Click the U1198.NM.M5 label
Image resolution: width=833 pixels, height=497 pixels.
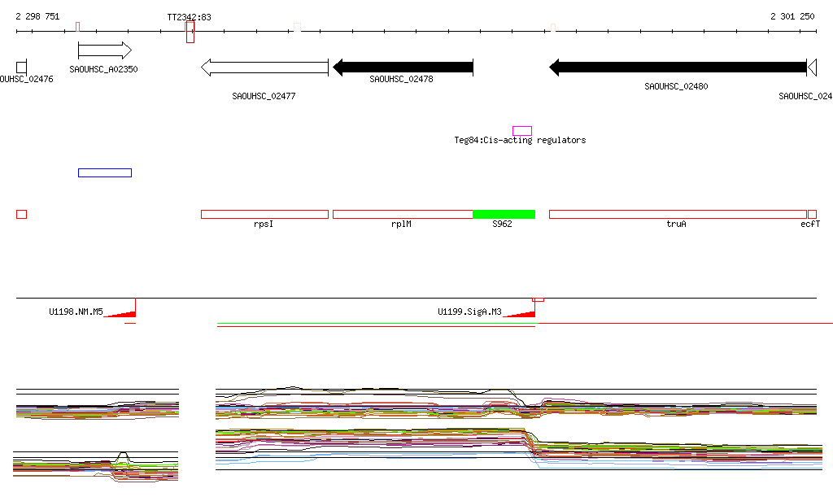[76, 312]
